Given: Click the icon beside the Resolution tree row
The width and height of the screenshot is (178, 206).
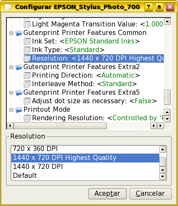Looking at the screenshot, I should click(x=27, y=58).
